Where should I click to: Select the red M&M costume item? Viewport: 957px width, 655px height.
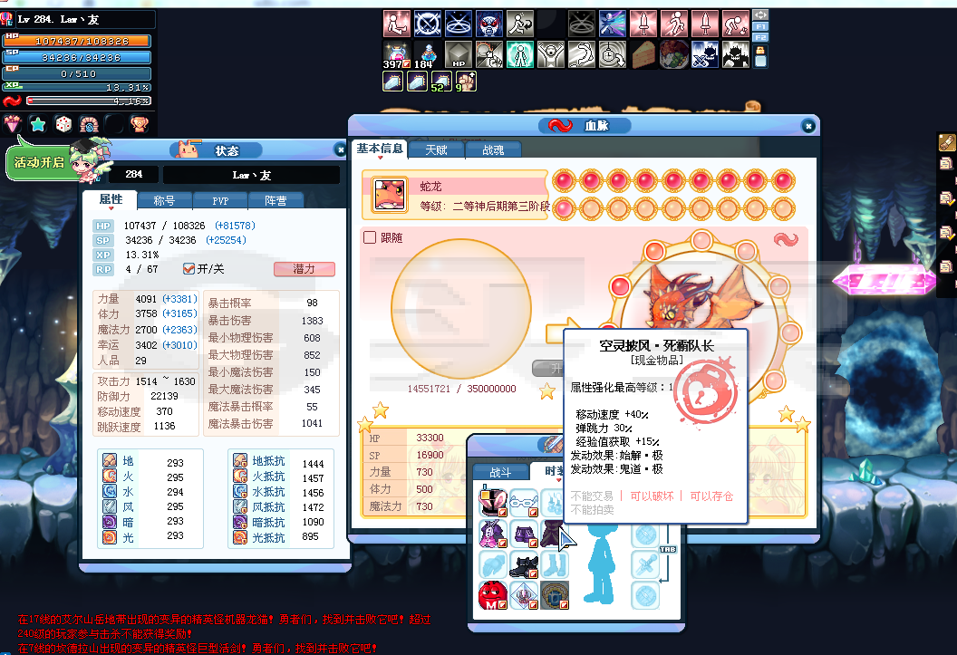point(492,596)
